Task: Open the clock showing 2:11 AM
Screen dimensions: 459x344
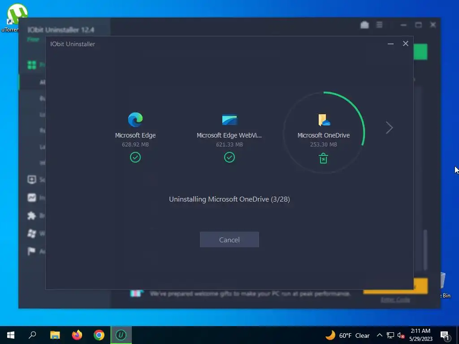Action: click(x=420, y=335)
